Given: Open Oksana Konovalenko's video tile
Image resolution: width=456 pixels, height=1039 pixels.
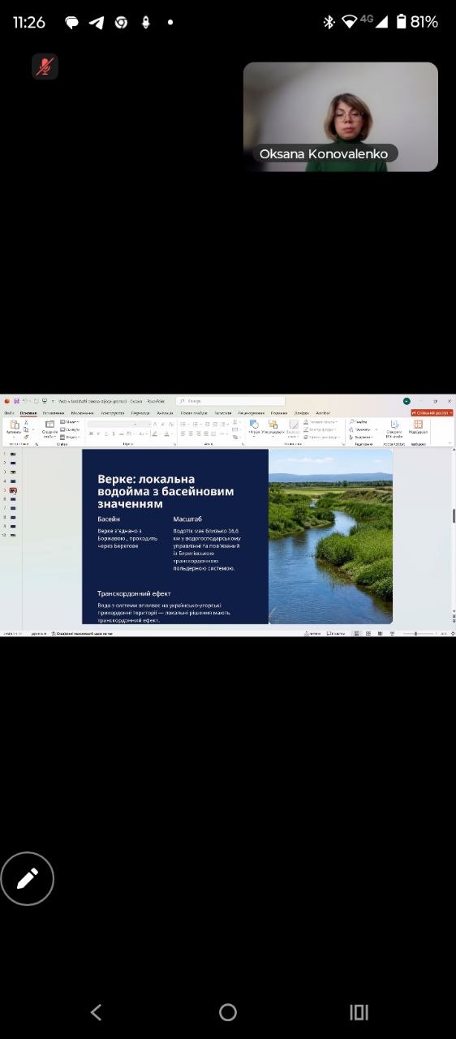Looking at the screenshot, I should 341,117.
